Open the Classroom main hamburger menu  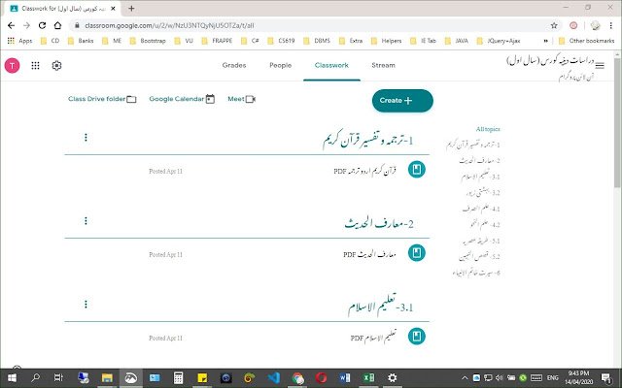click(x=600, y=65)
